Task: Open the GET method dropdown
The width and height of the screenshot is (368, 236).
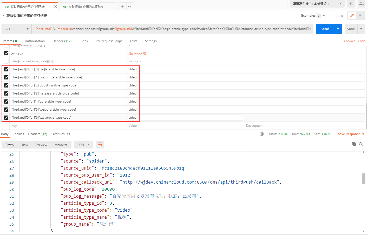Action: pyautogui.click(x=16, y=29)
